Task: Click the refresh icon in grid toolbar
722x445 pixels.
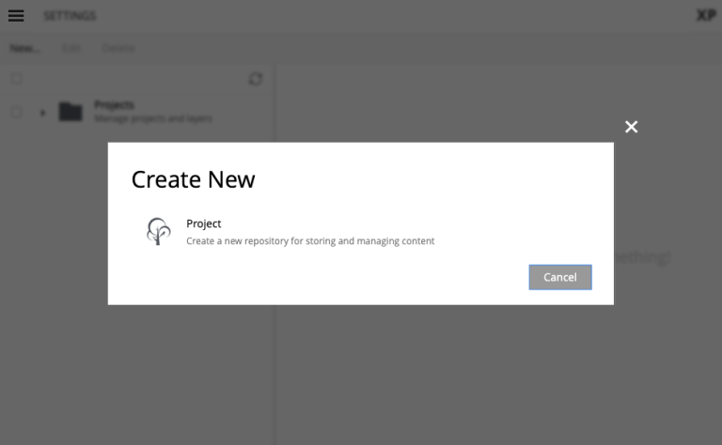Action: [256, 79]
